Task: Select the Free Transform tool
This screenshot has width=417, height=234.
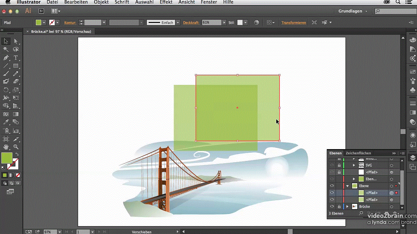Action: (x=16, y=98)
